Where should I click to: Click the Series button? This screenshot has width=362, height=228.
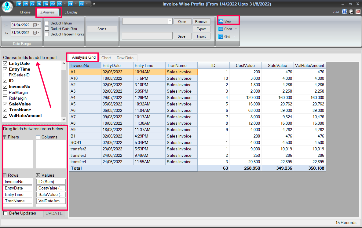pos(102,29)
